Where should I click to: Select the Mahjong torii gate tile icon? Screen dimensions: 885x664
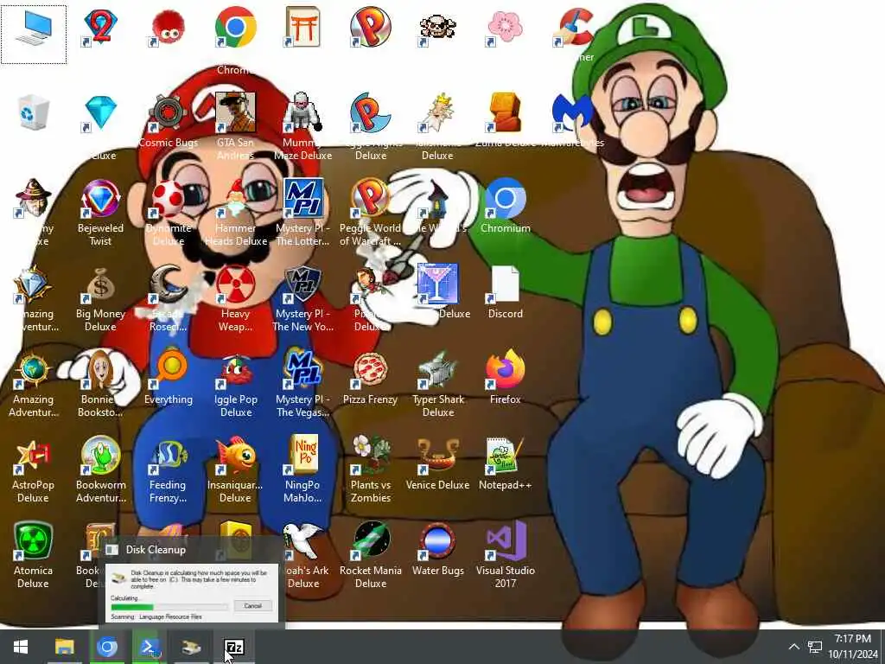click(302, 29)
